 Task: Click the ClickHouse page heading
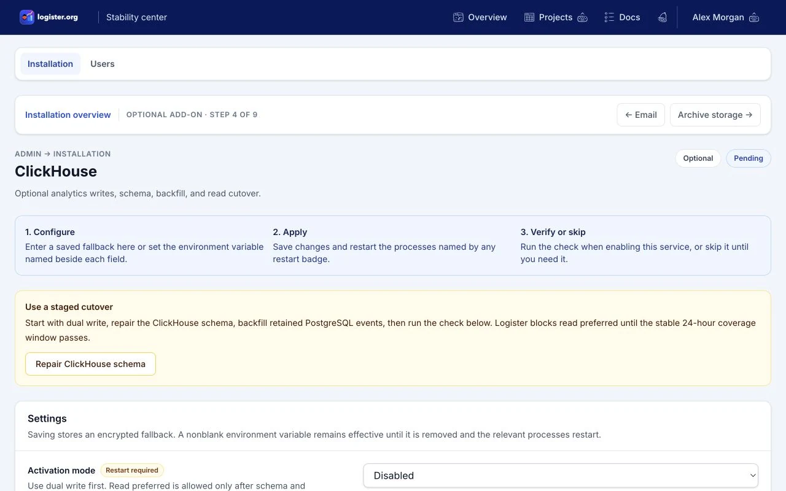56,171
